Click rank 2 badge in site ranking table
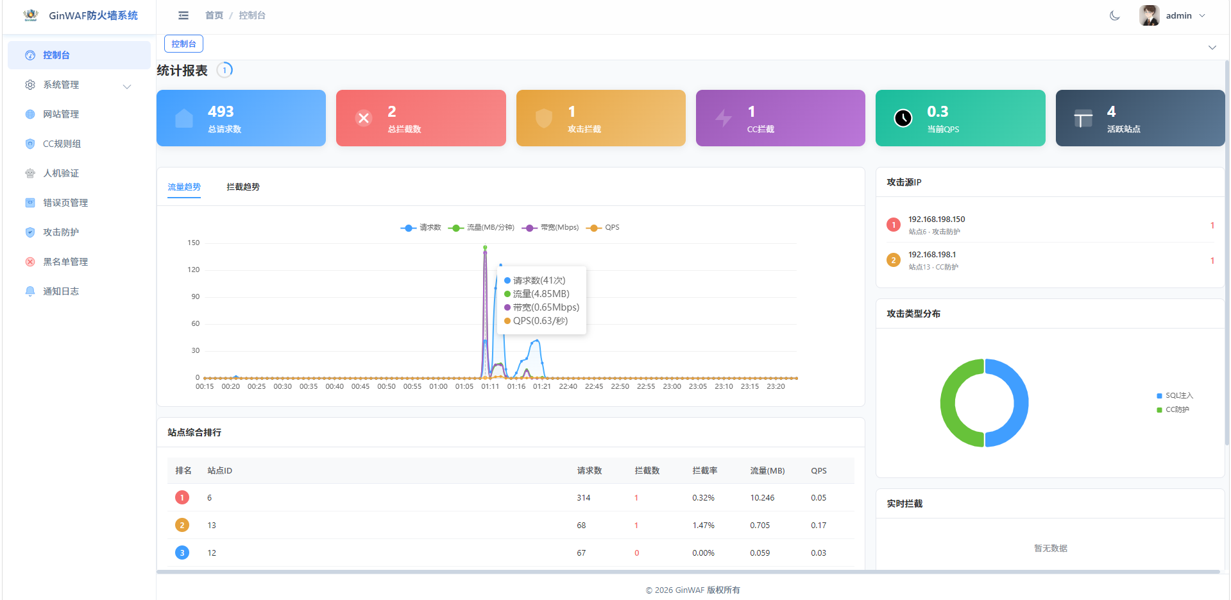The image size is (1231, 600). click(182, 525)
